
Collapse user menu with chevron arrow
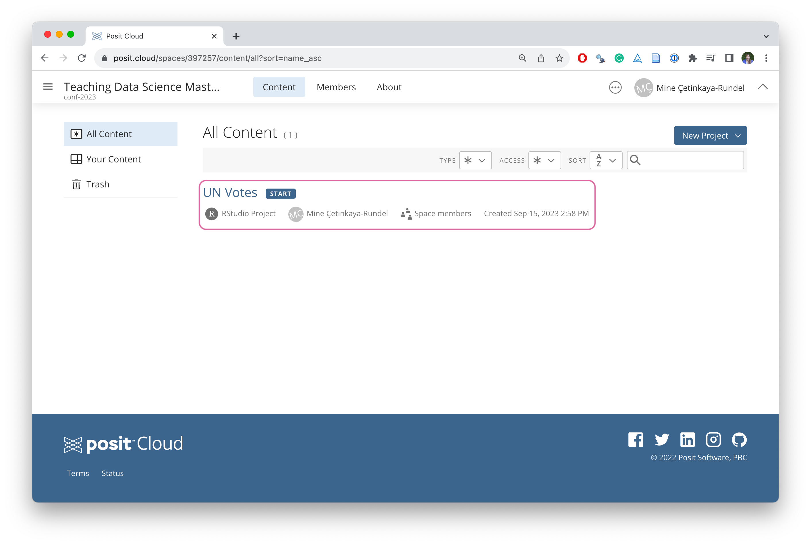point(763,87)
